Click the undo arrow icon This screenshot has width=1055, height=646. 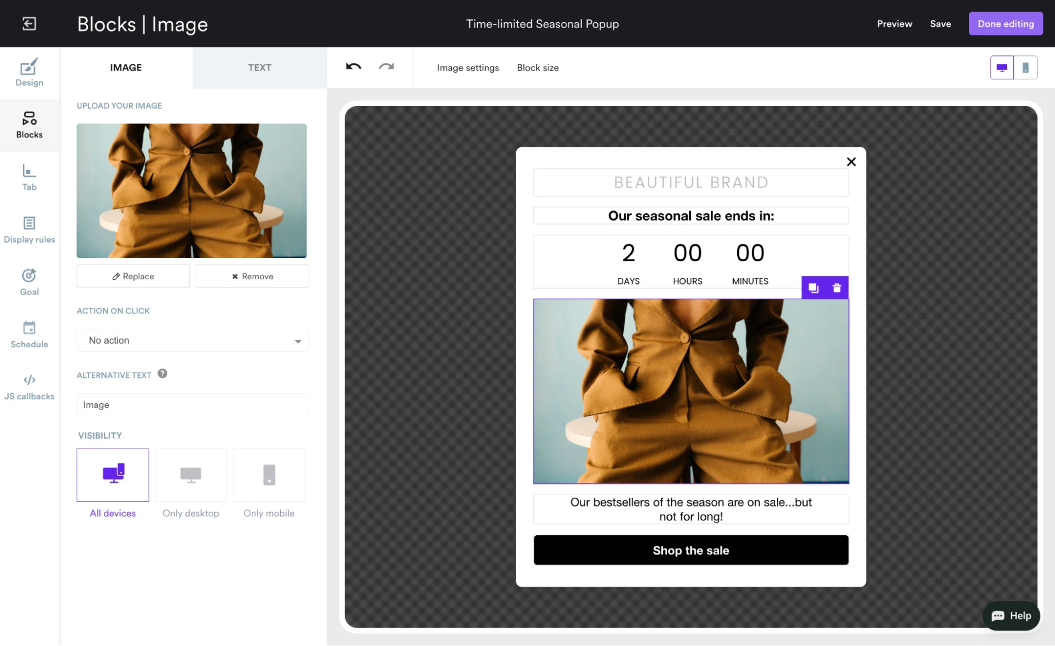pos(353,66)
